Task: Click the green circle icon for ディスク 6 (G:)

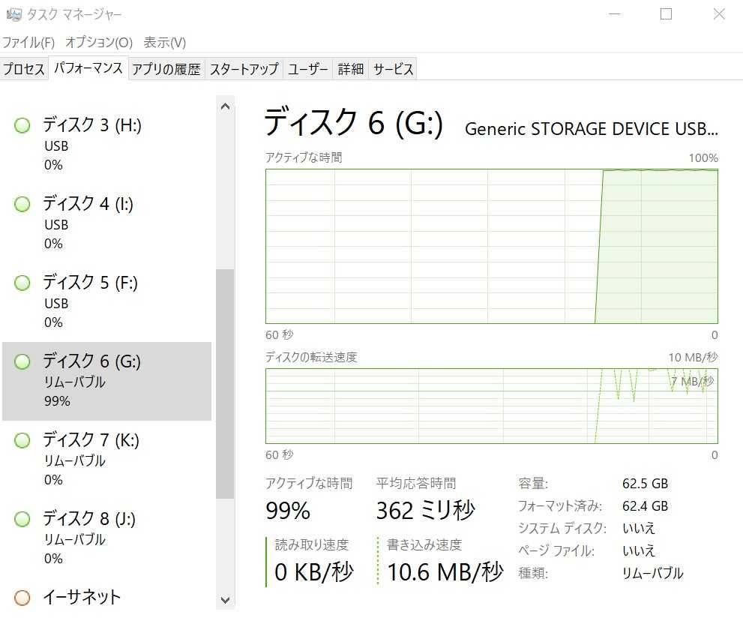Action: [22, 361]
